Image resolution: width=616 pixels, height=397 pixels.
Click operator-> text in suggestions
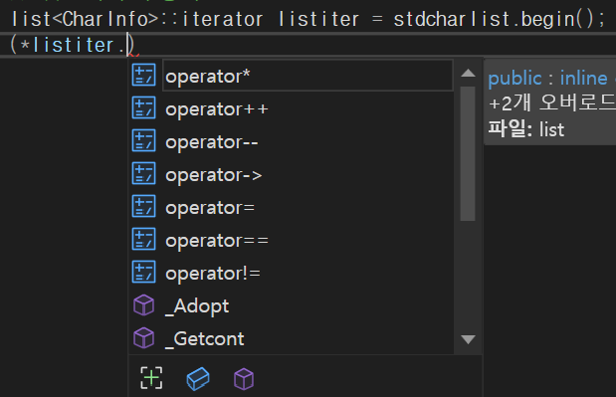[x=214, y=175]
